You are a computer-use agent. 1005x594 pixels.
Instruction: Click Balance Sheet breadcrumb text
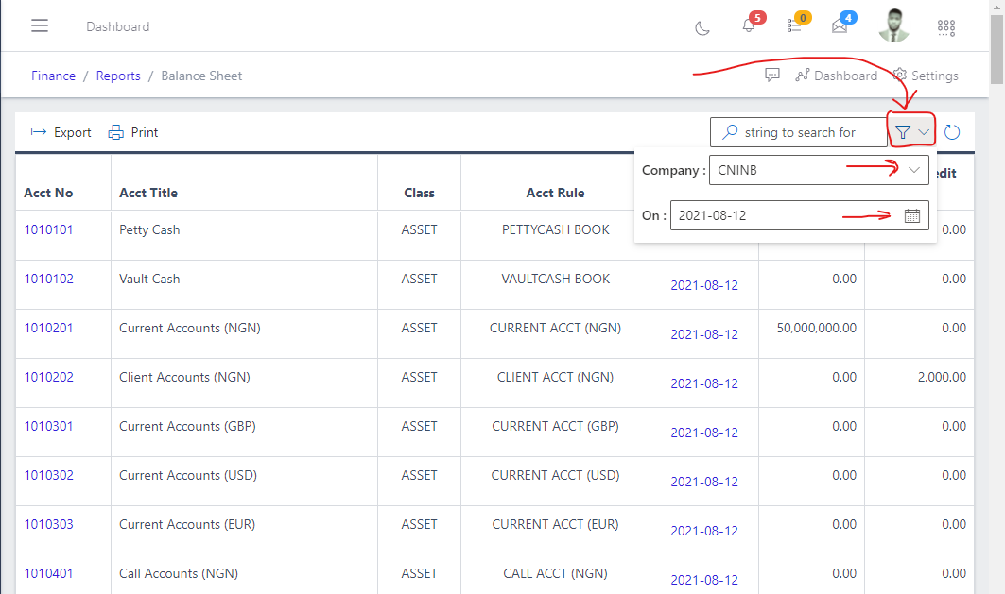[x=201, y=76]
